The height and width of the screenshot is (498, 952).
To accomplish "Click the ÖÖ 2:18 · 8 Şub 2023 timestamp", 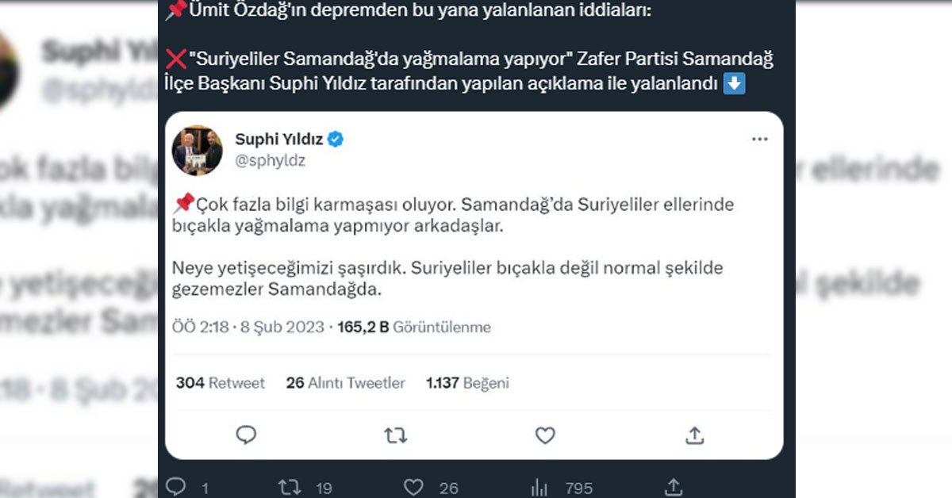I will coord(248,327).
